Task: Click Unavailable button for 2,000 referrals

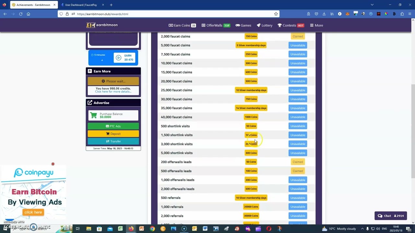Action: point(298,216)
